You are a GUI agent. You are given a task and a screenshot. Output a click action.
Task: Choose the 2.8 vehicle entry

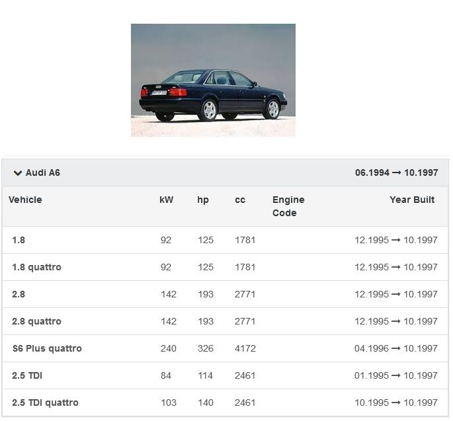tap(19, 294)
